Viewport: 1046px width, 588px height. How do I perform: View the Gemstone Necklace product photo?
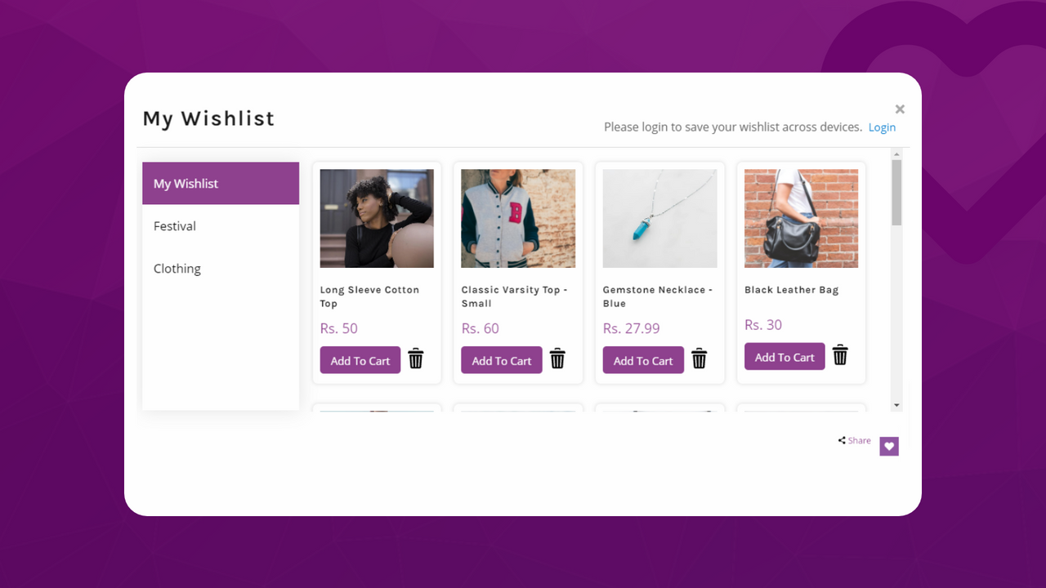659,217
